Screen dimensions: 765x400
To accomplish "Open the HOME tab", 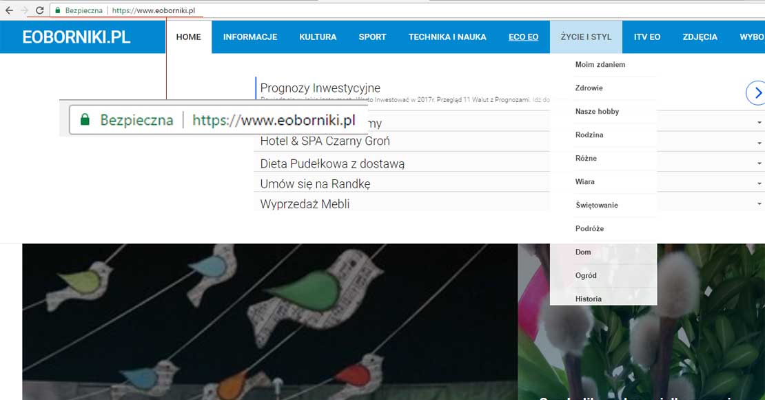I will (189, 37).
